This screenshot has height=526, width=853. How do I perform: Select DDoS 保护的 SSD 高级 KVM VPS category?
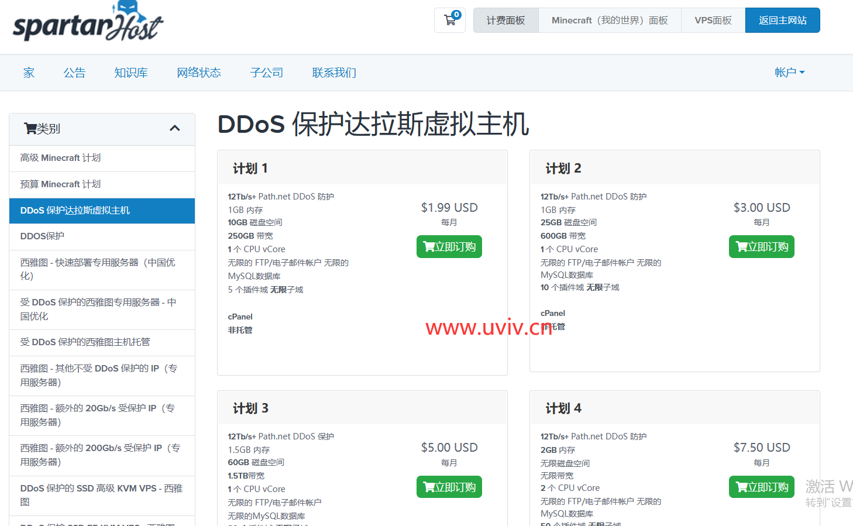[x=101, y=495]
